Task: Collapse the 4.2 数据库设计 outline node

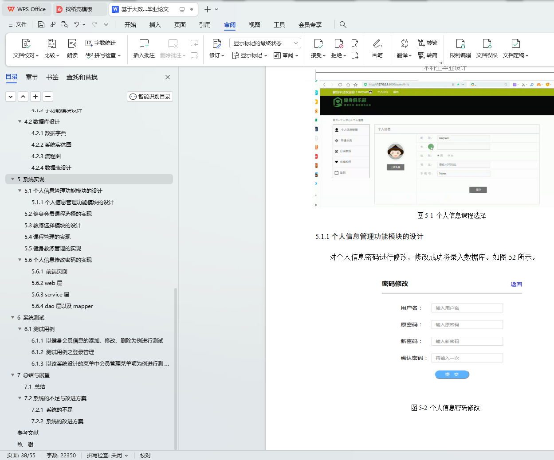Action: pyautogui.click(x=20, y=121)
